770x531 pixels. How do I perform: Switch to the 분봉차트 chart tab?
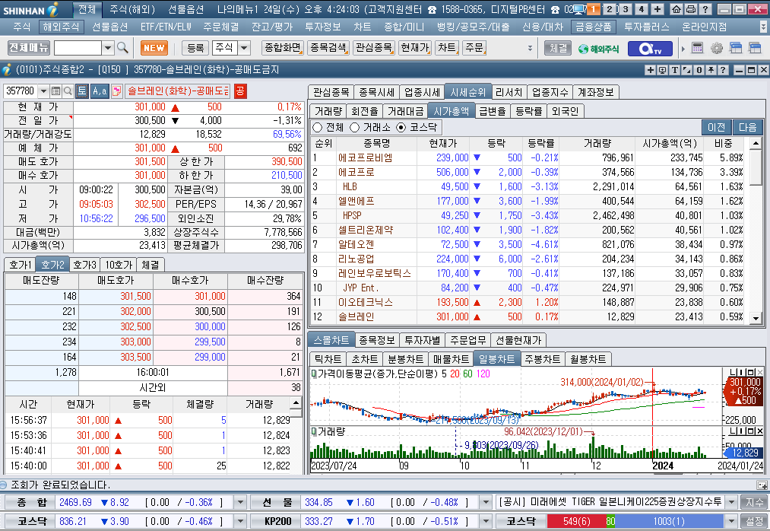[x=405, y=359]
